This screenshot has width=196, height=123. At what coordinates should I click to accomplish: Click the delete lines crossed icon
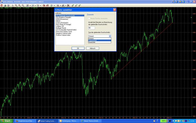[68, 5]
